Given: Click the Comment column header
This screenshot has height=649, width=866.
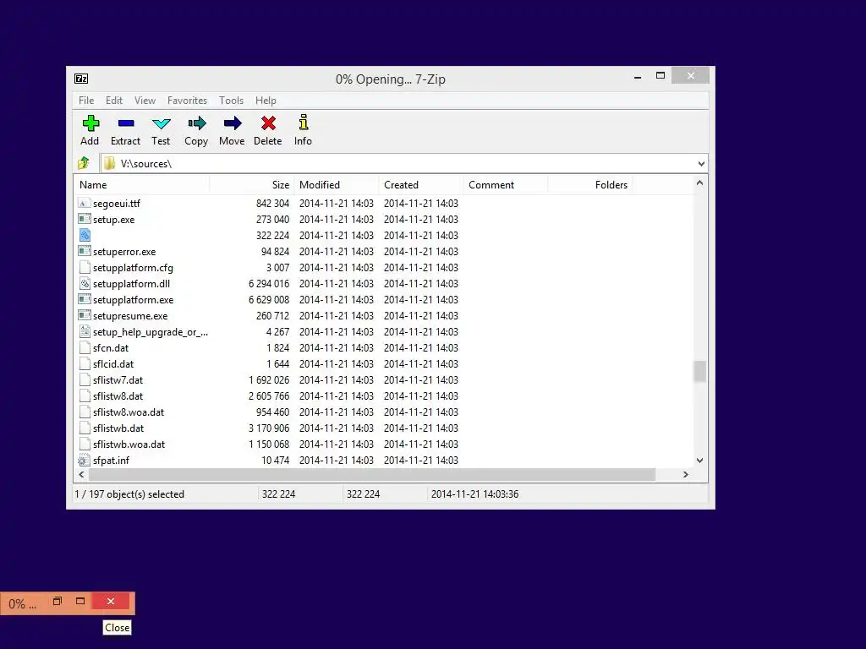Looking at the screenshot, I should click(506, 185).
